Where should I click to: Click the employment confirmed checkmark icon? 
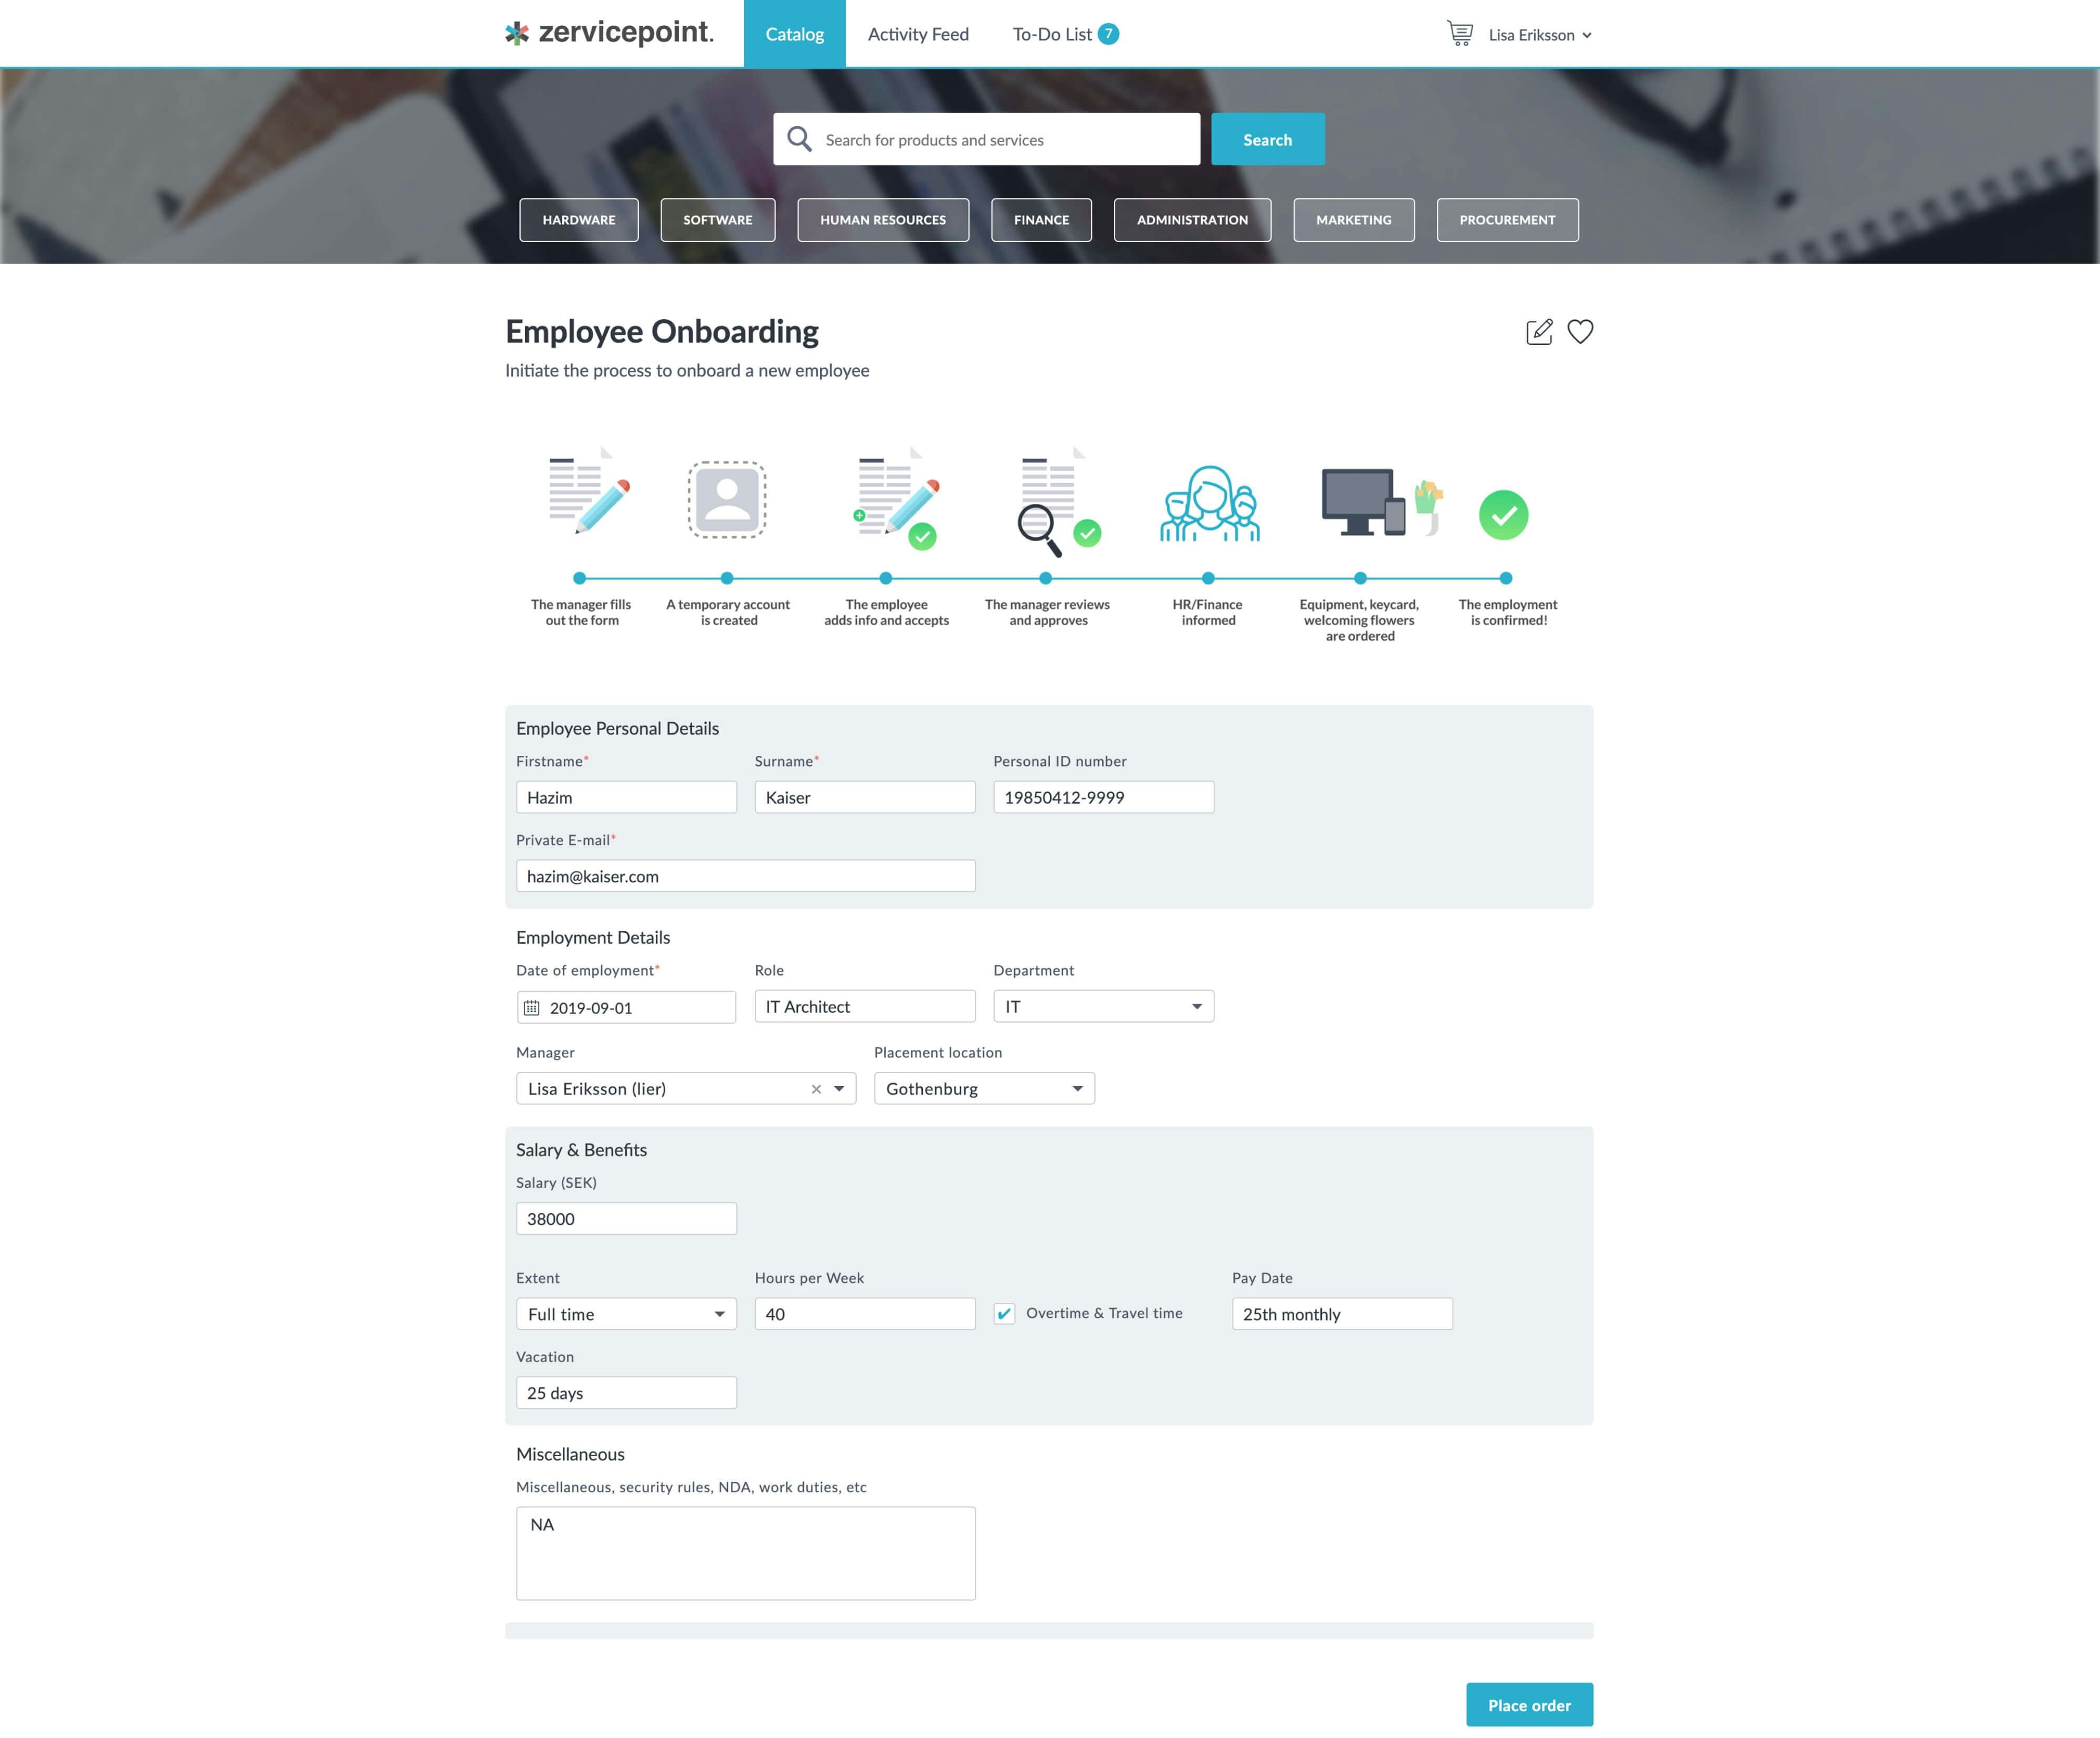click(1503, 515)
